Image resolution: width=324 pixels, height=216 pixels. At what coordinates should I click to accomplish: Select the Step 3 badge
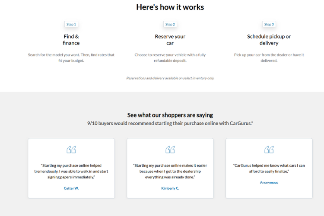(269, 24)
